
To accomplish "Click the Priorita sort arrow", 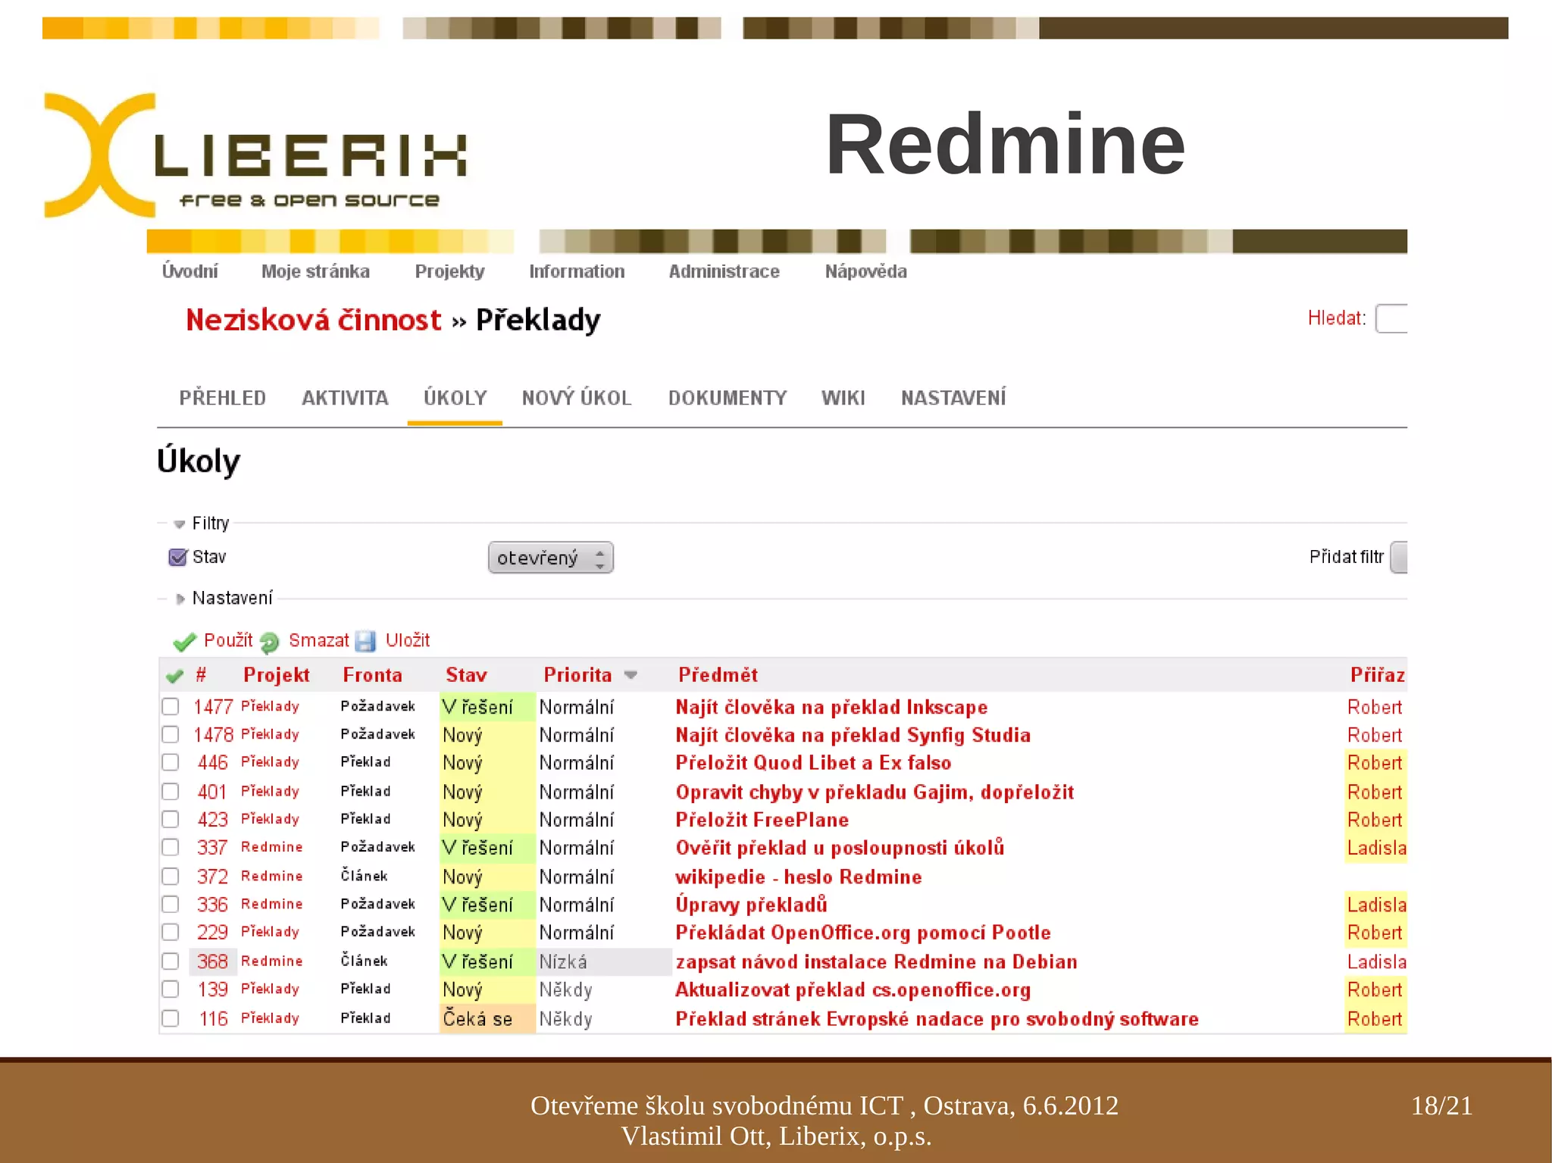I will pos(630,675).
